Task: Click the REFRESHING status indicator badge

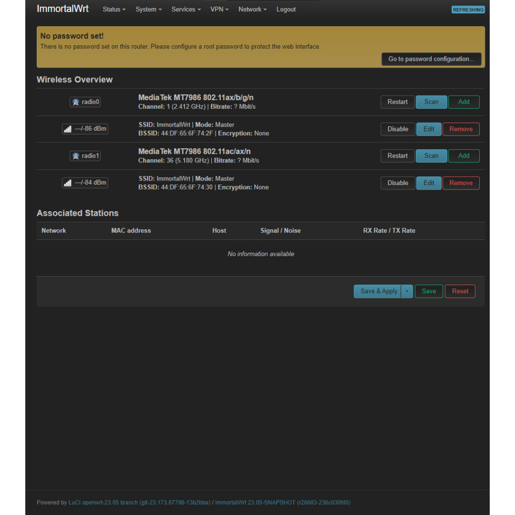Action: click(468, 10)
